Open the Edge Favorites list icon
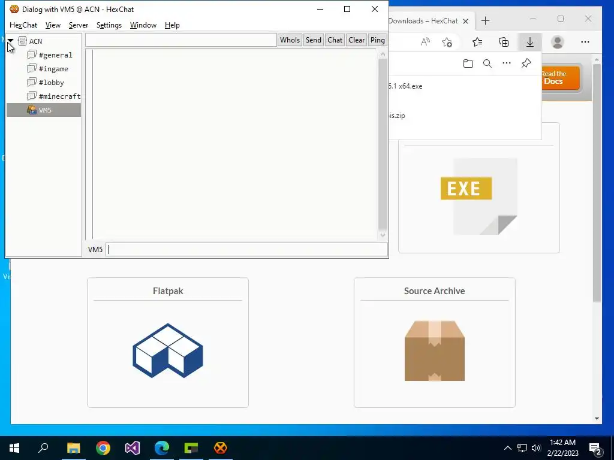 pyautogui.click(x=477, y=42)
